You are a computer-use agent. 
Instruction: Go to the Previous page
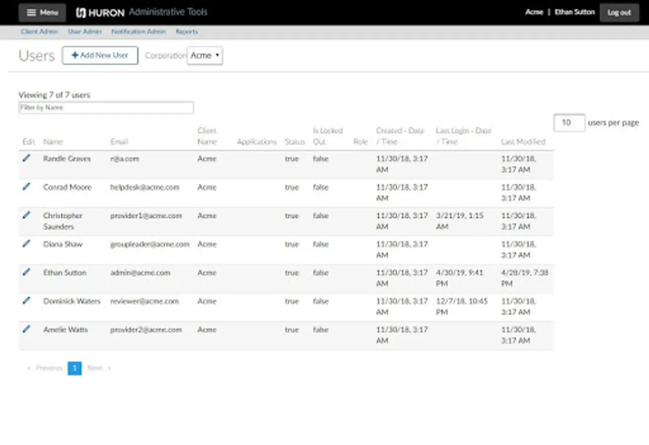click(x=44, y=368)
